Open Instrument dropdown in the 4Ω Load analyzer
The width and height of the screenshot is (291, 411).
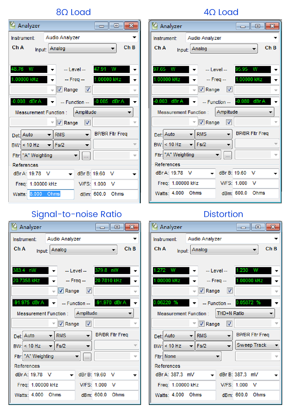point(232,38)
